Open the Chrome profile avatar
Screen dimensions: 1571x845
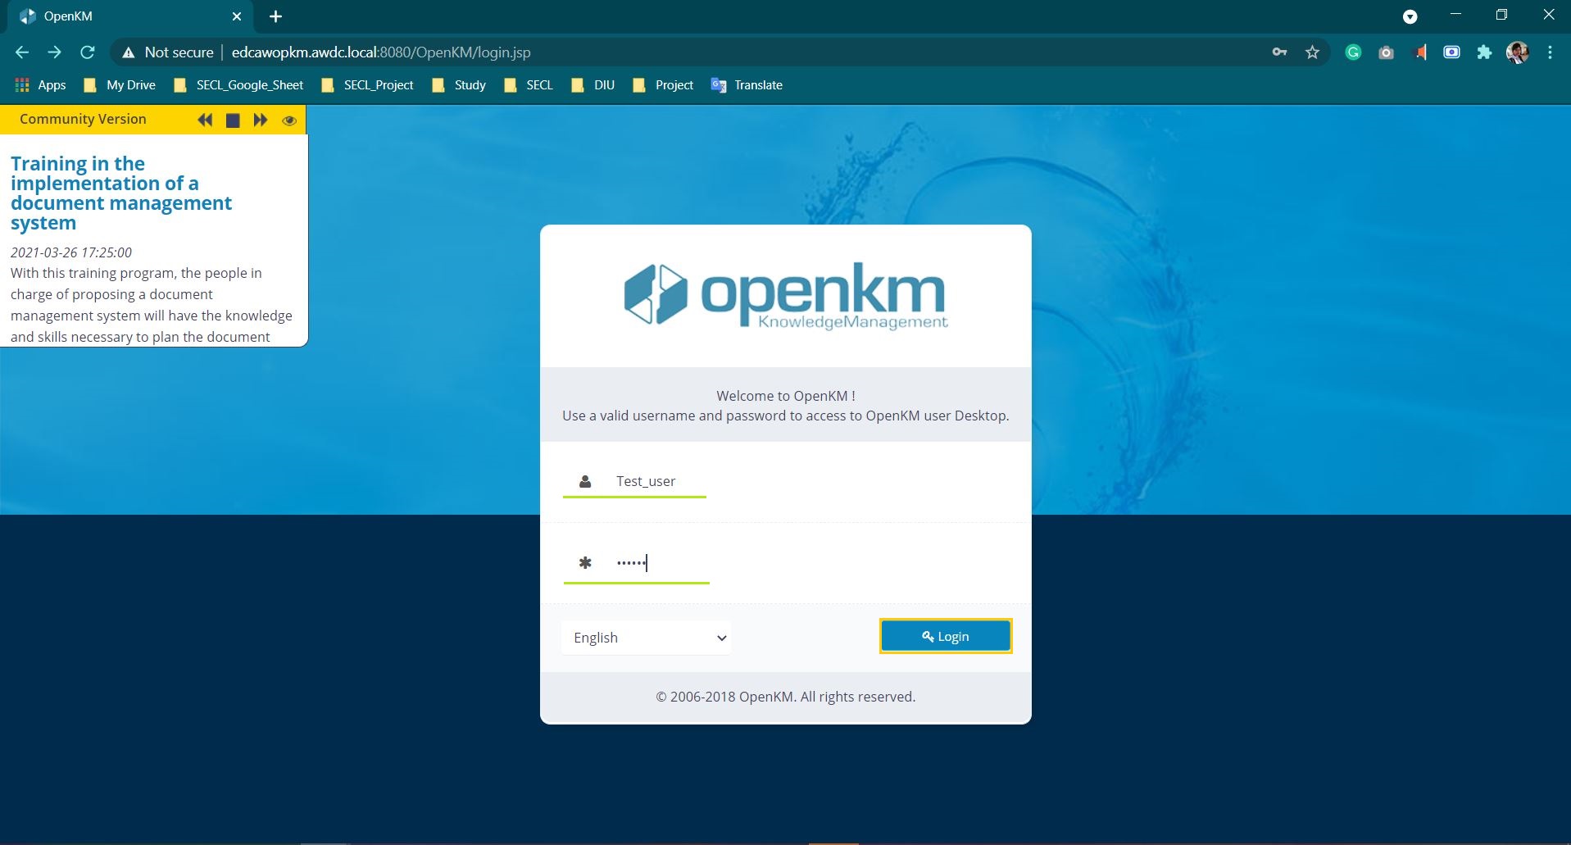pos(1518,52)
